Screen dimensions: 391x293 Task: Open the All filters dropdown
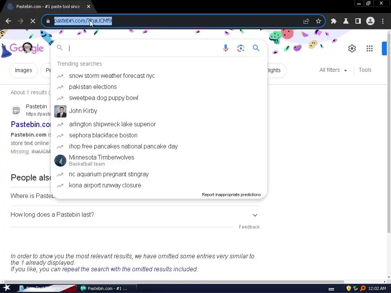(x=333, y=70)
